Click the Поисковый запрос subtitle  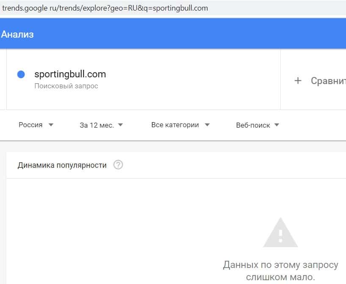(66, 86)
